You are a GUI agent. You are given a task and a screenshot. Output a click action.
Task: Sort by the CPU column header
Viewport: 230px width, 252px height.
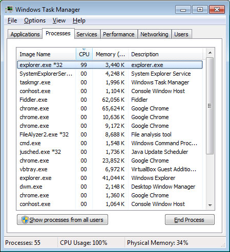pyautogui.click(x=84, y=54)
